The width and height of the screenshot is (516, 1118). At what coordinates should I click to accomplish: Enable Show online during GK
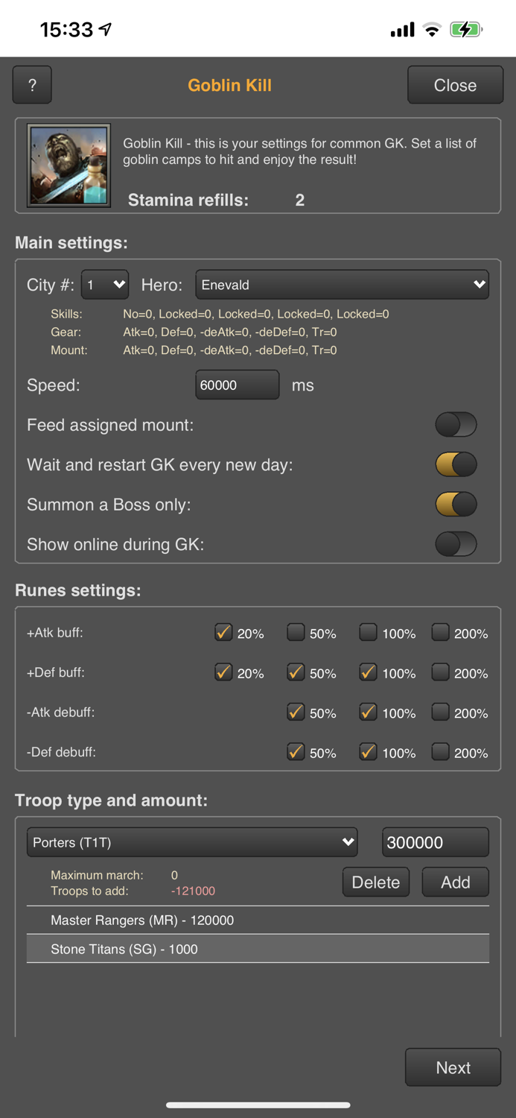456,544
